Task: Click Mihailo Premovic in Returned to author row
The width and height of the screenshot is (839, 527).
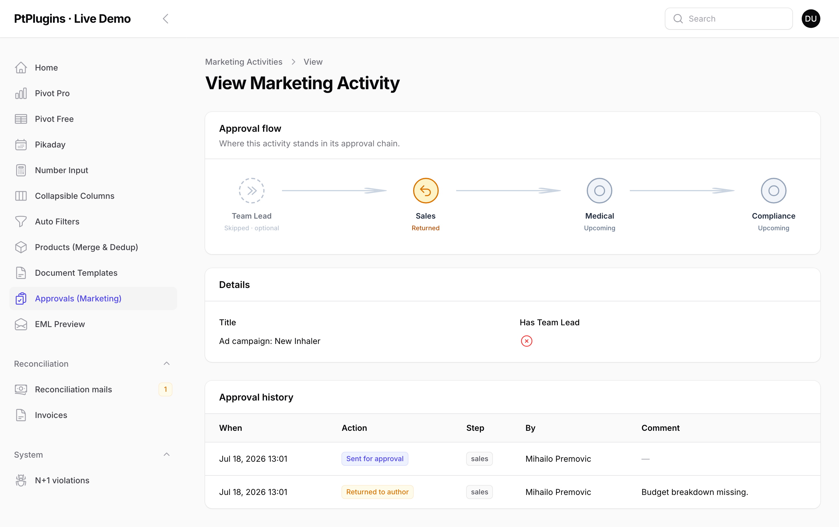Action: tap(558, 492)
